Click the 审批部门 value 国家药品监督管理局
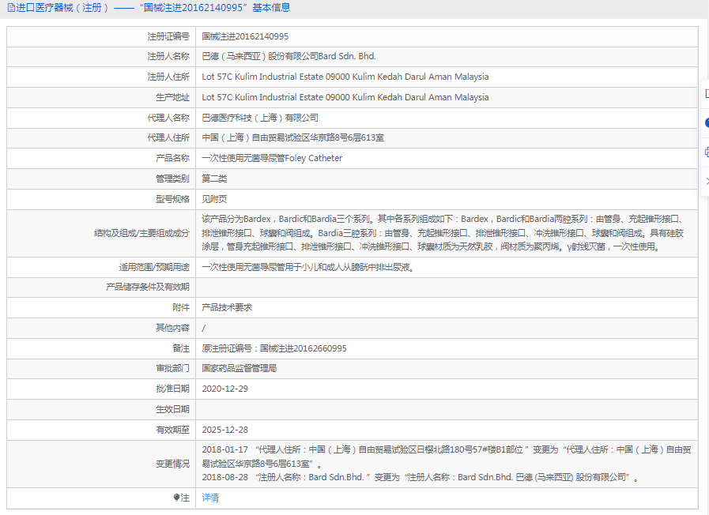The width and height of the screenshot is (709, 515). tap(239, 369)
